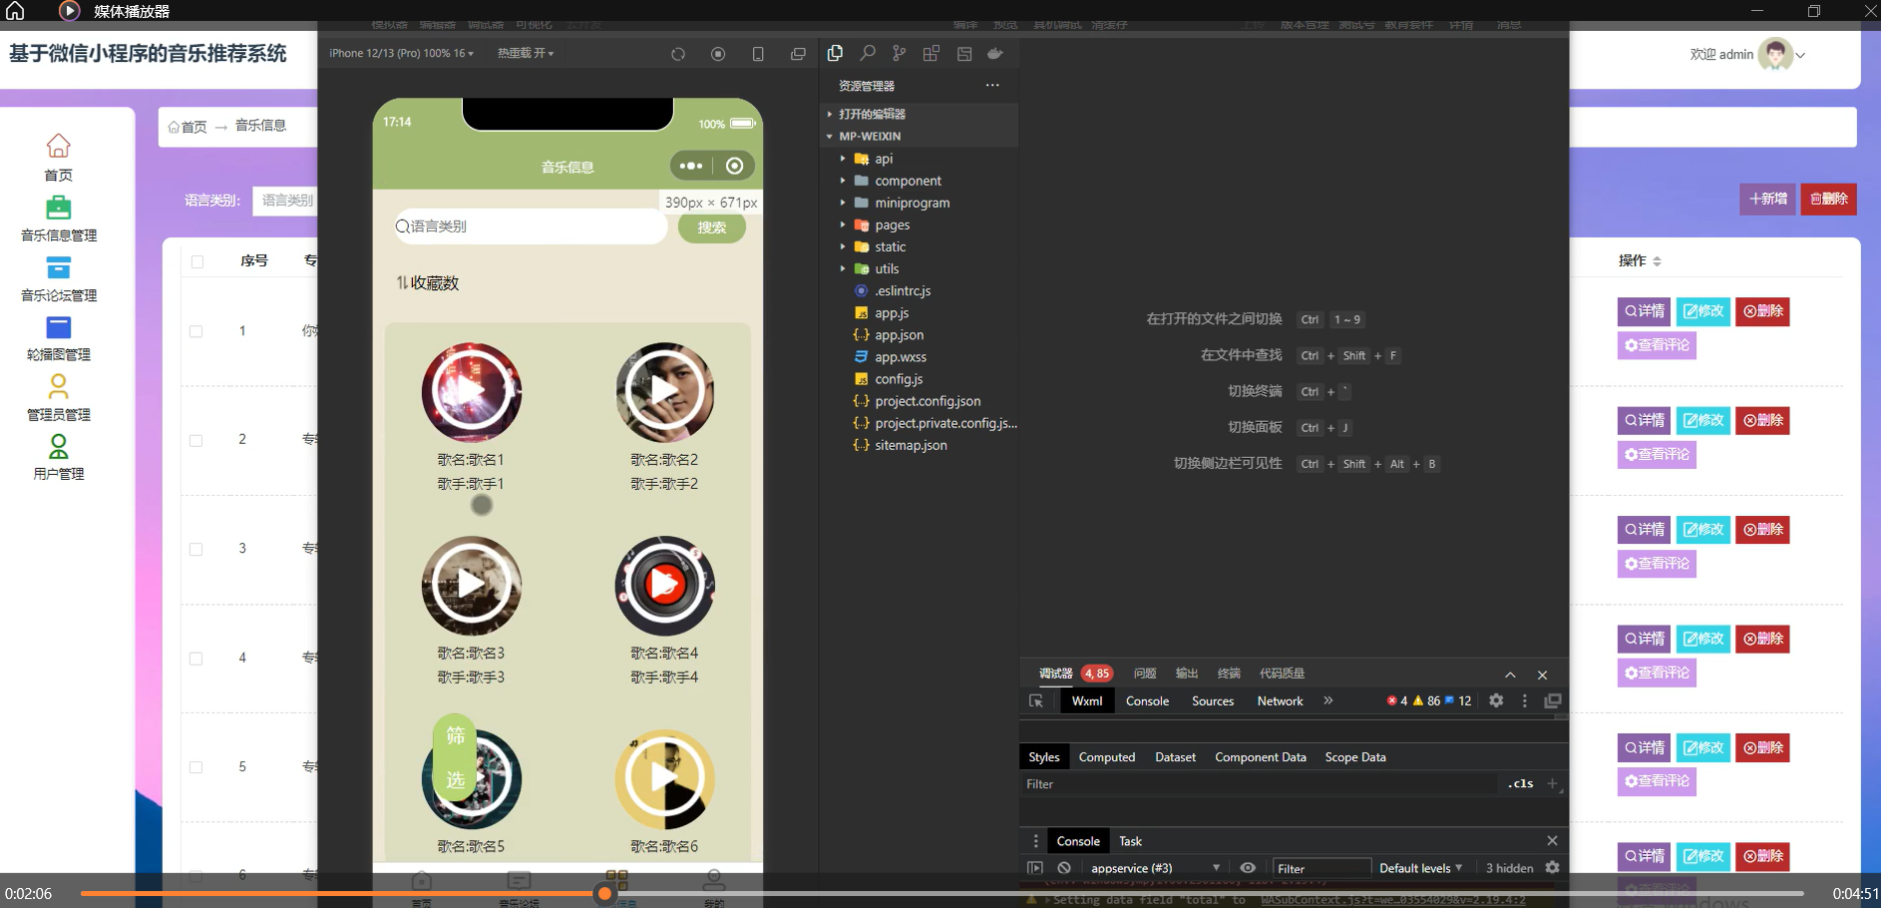Click the detach window icon in simulator toolbar
1881x908 pixels.
798,54
